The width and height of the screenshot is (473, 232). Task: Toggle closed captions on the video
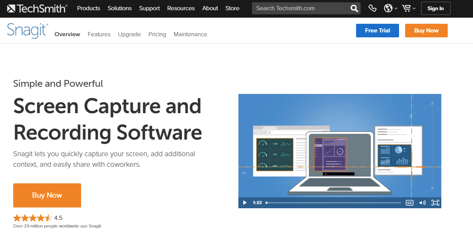tap(409, 203)
